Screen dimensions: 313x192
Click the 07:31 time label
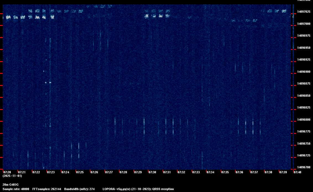167,172
